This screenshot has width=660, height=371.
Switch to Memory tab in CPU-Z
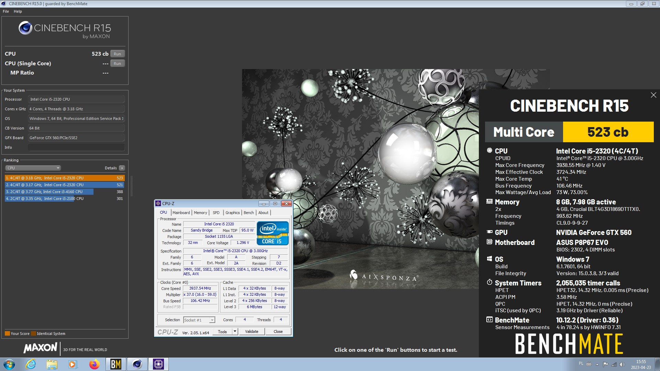pyautogui.click(x=200, y=213)
